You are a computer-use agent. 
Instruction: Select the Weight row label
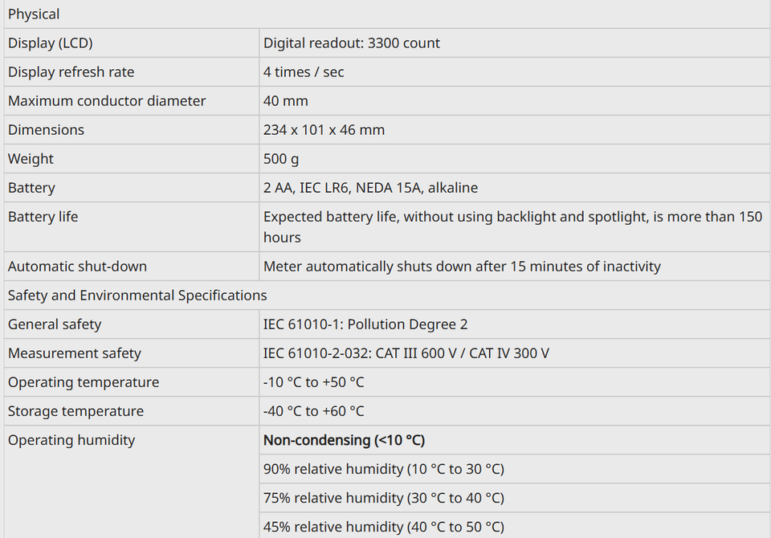[31, 159]
